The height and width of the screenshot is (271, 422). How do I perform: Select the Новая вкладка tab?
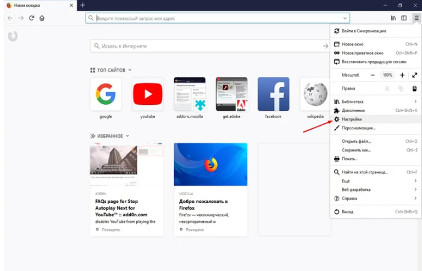tap(40, 5)
